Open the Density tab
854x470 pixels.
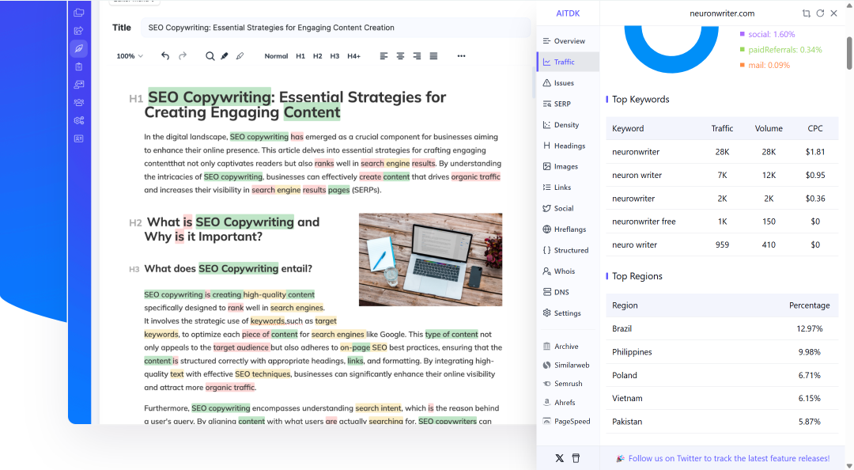(568, 125)
